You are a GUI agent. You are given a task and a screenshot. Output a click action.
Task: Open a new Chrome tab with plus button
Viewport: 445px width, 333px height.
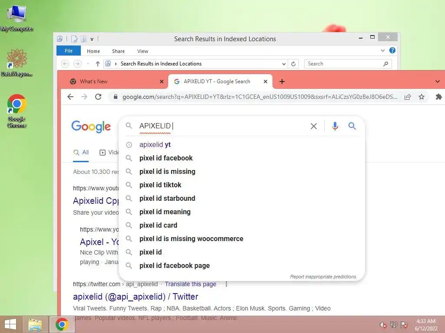(x=282, y=82)
